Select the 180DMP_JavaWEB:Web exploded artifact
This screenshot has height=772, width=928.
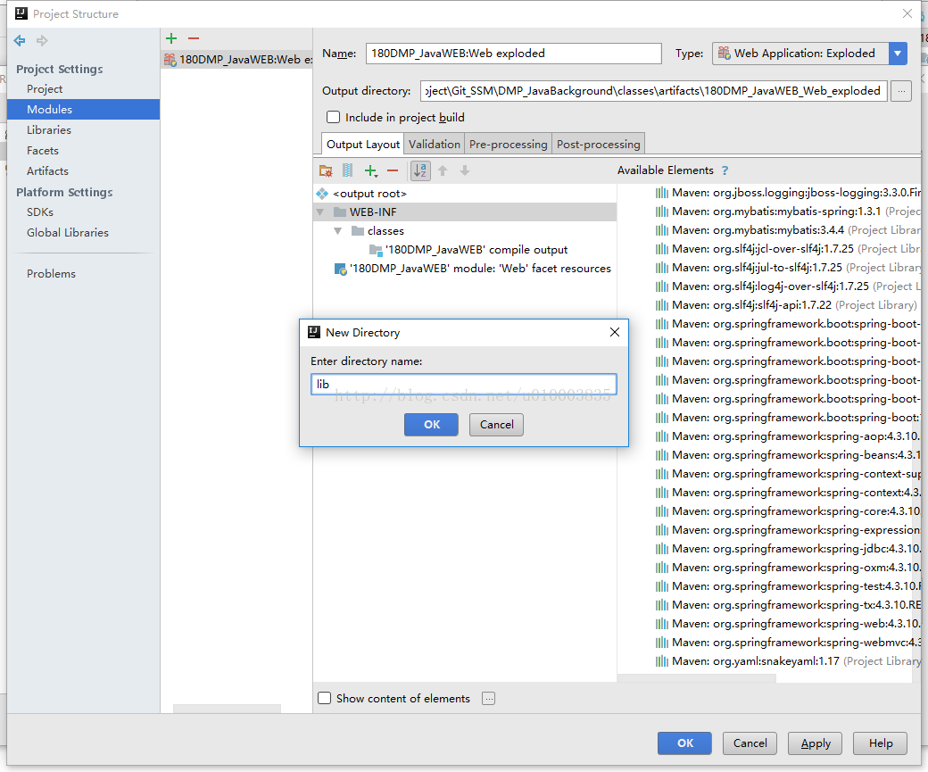tap(237, 59)
